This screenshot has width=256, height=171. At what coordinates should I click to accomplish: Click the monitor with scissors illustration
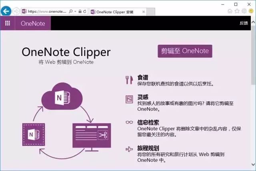click(x=92, y=137)
